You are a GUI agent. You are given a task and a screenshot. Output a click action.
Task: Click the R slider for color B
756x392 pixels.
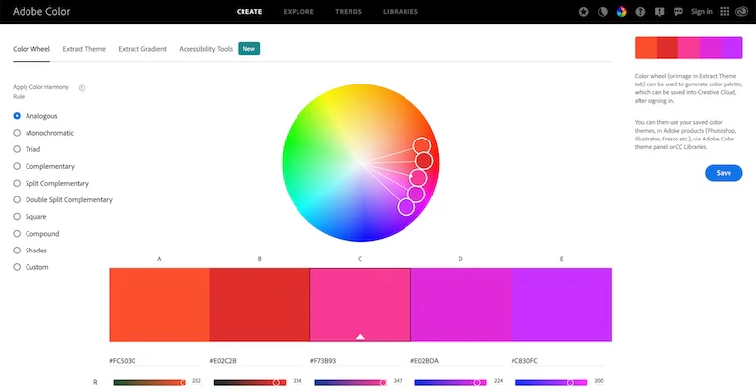click(249, 382)
